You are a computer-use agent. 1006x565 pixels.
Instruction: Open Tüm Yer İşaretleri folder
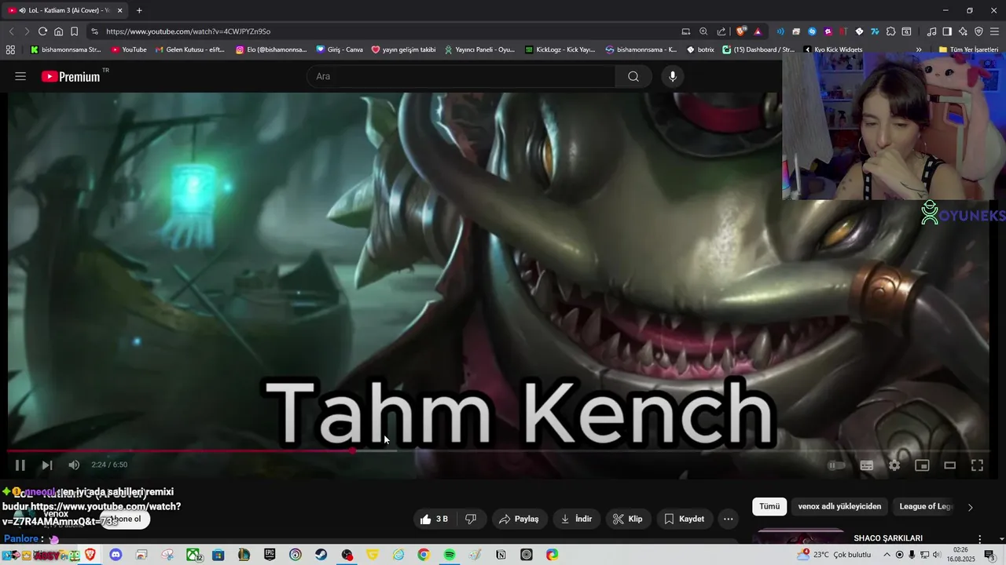point(968,49)
